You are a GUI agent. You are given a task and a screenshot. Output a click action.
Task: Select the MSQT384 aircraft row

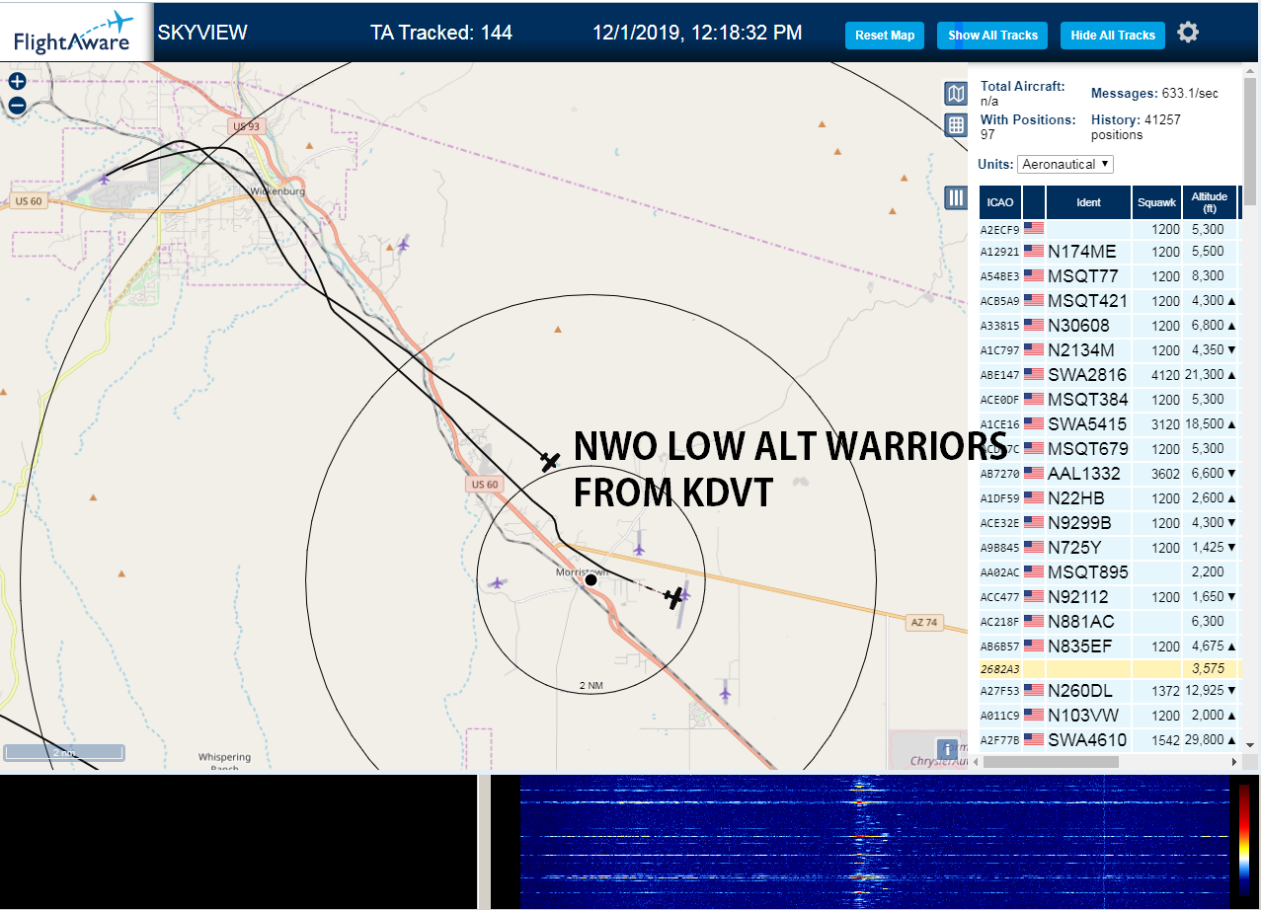click(1109, 399)
